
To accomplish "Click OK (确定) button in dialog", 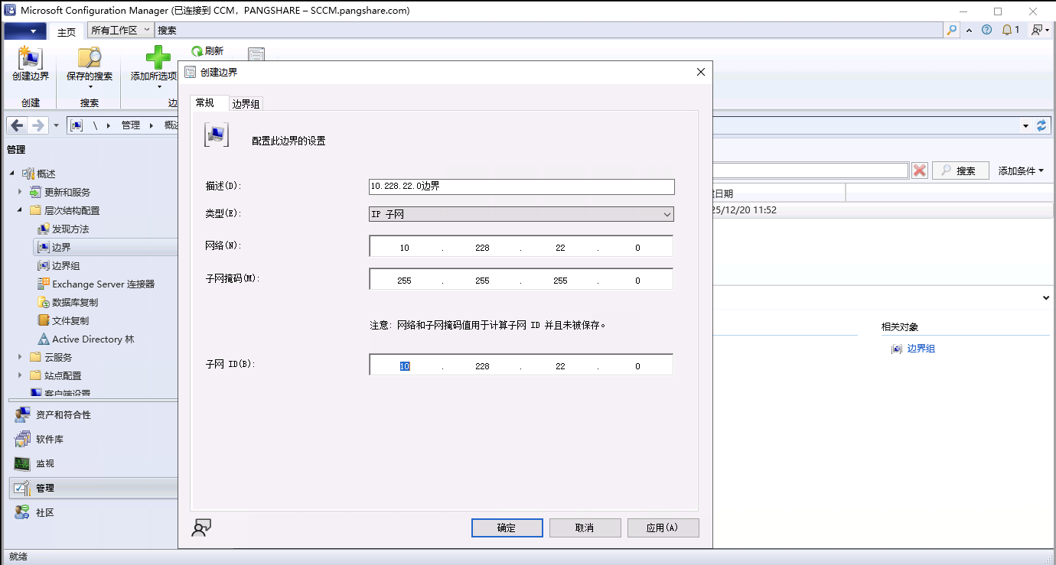I will pos(507,528).
